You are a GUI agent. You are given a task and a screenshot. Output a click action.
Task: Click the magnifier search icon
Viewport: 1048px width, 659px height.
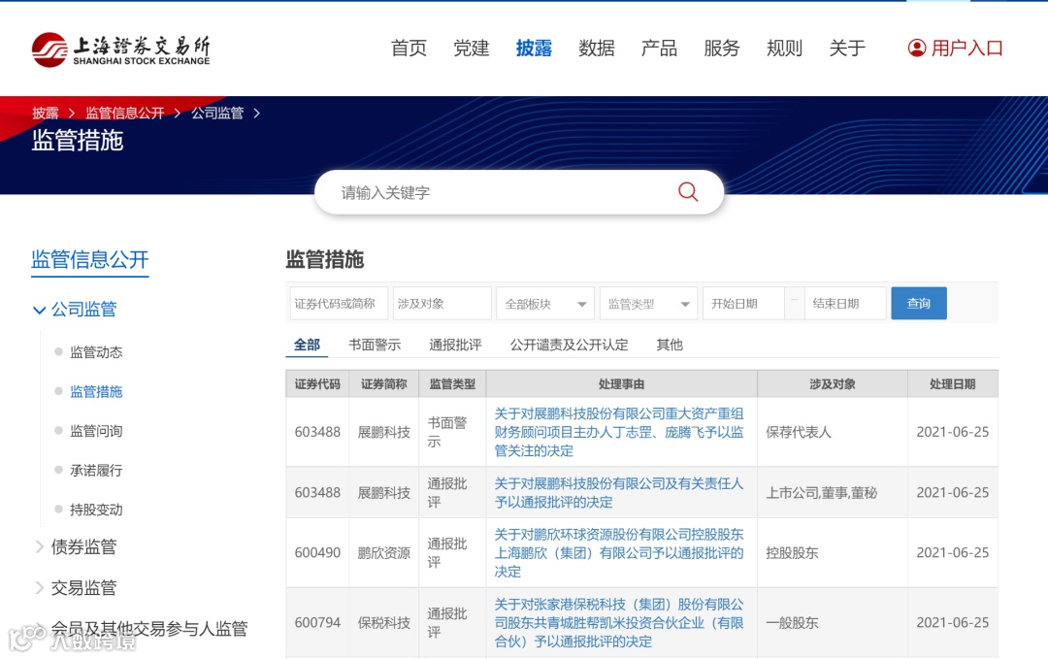(x=688, y=192)
